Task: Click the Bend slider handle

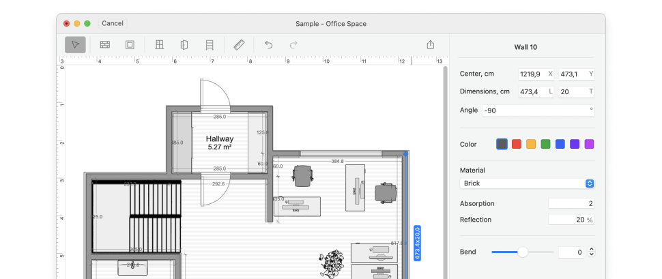Action: click(x=523, y=252)
